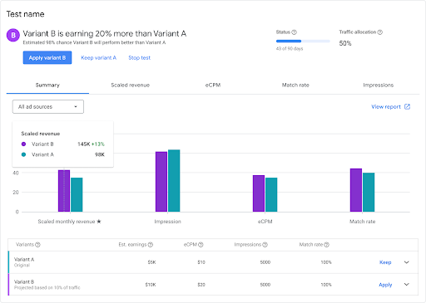Image resolution: width=426 pixels, height=303 pixels.
Task: Click the teal Impression bar
Action: click(174, 181)
